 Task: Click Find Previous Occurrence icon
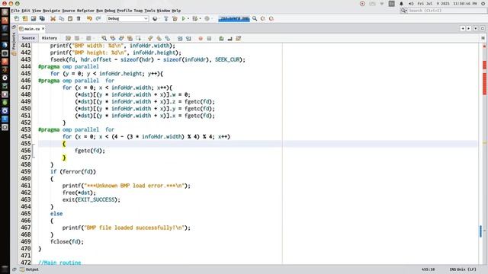[113, 39]
